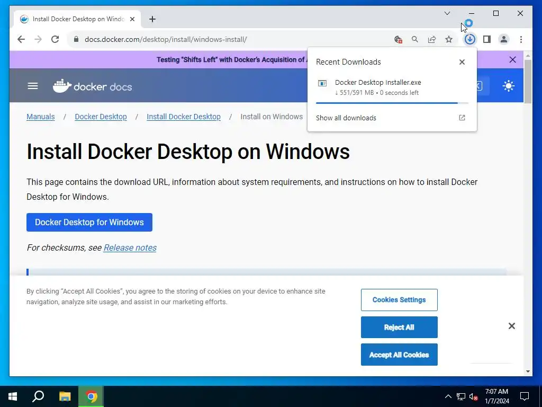Viewport: 542px width, 407px height.
Task: Click Accept All Cookies
Action: 399,355
